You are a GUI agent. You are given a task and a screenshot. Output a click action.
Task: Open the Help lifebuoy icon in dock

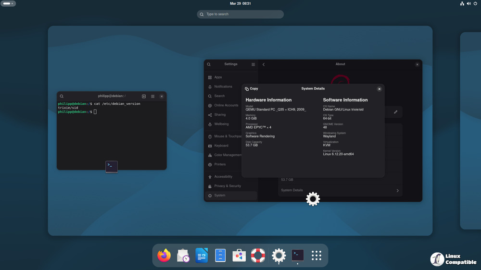point(258,256)
